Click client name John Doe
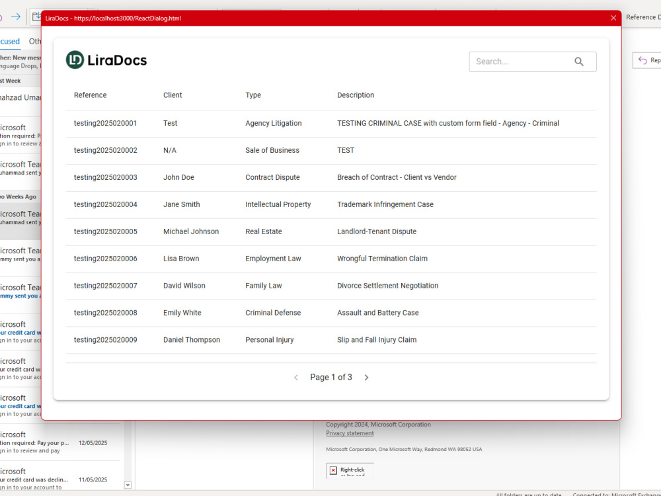This screenshot has height=496, width=661. [178, 177]
